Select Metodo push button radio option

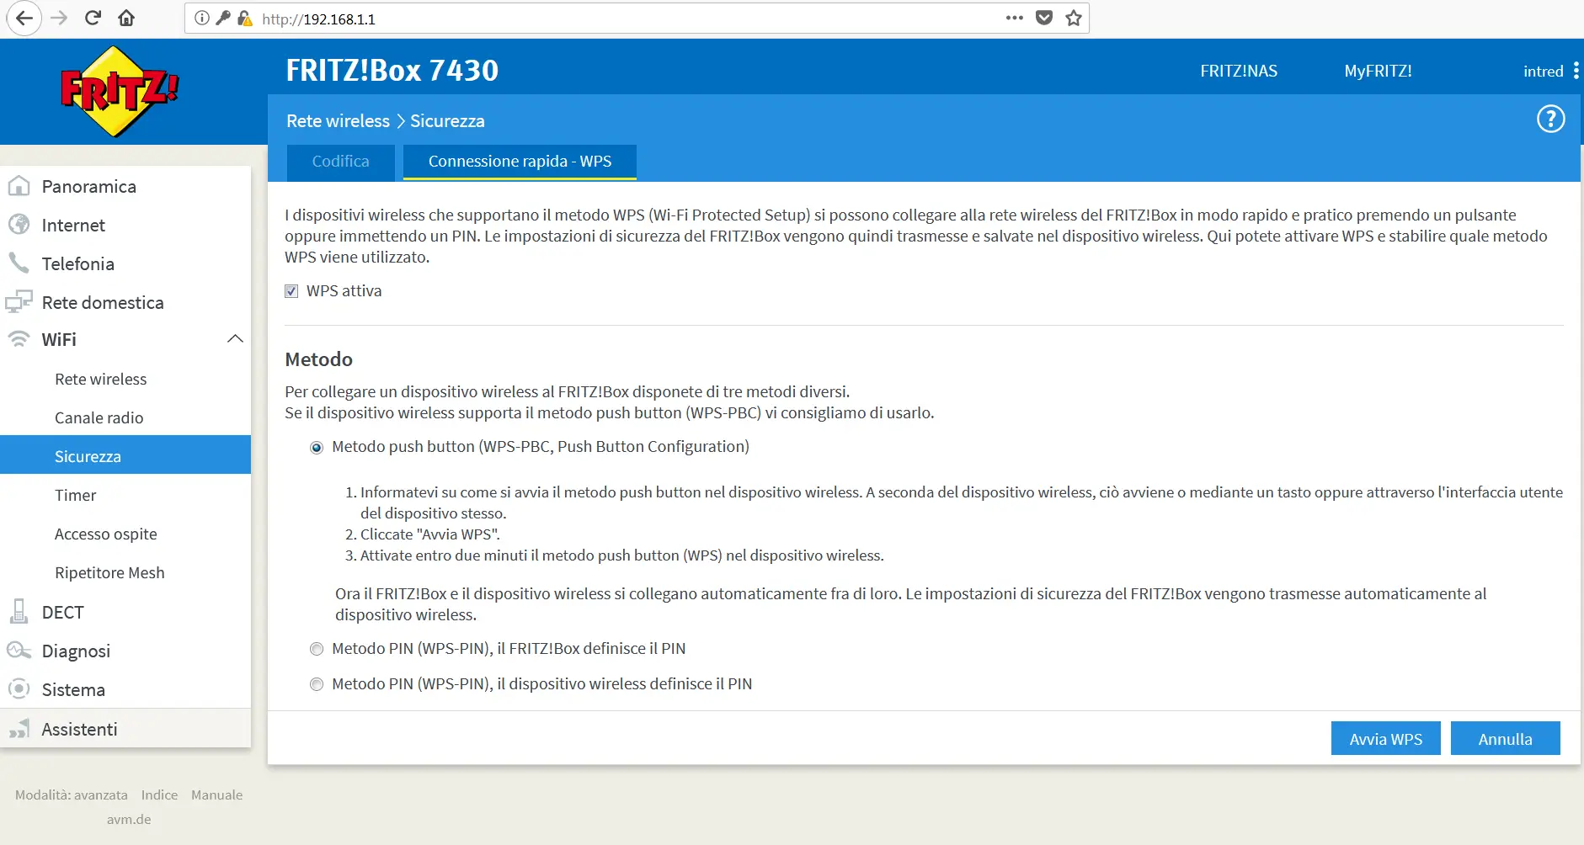click(317, 448)
